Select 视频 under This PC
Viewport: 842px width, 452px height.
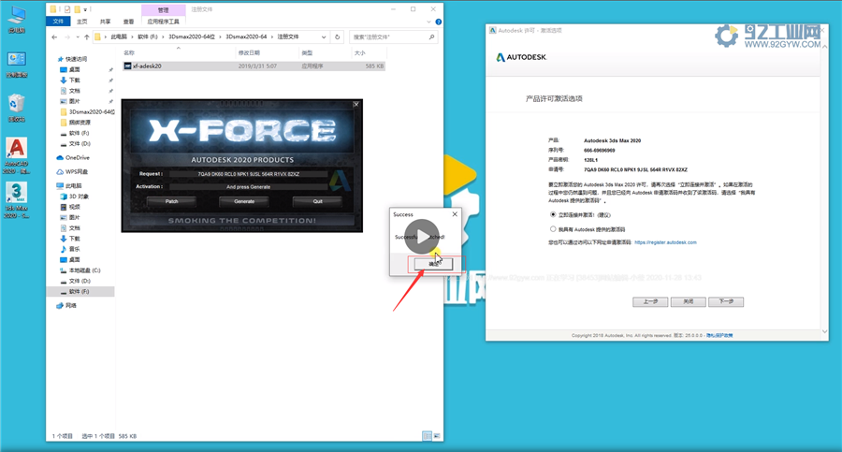pos(74,207)
